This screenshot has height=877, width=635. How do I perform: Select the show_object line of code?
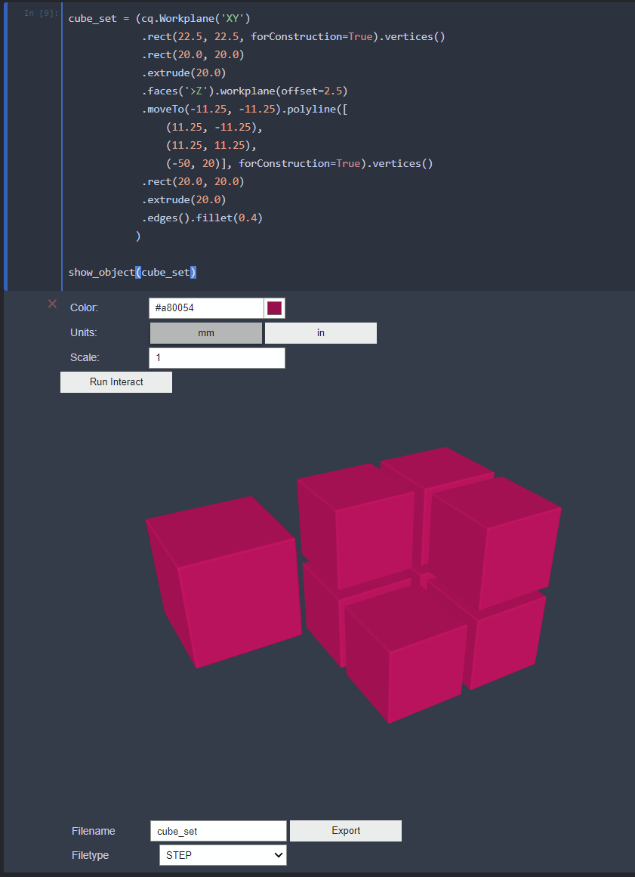pos(132,272)
